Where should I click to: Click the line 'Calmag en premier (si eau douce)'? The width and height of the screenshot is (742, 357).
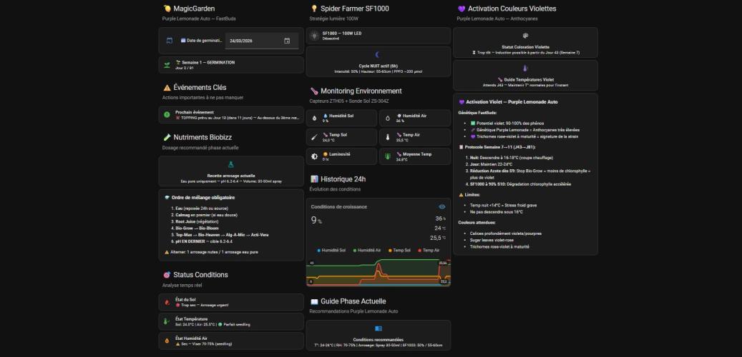pyautogui.click(x=208, y=215)
